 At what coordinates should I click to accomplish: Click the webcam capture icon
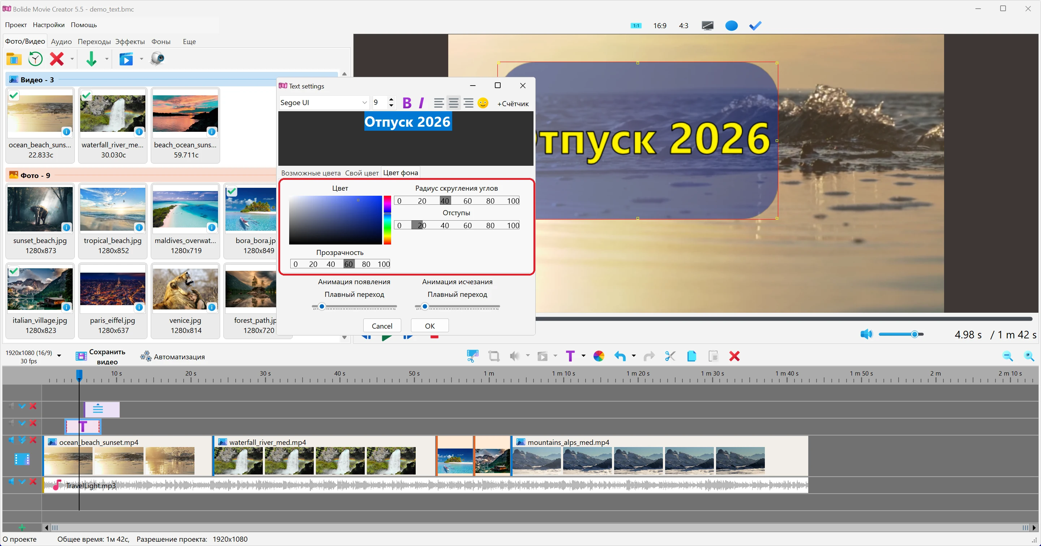click(x=157, y=59)
